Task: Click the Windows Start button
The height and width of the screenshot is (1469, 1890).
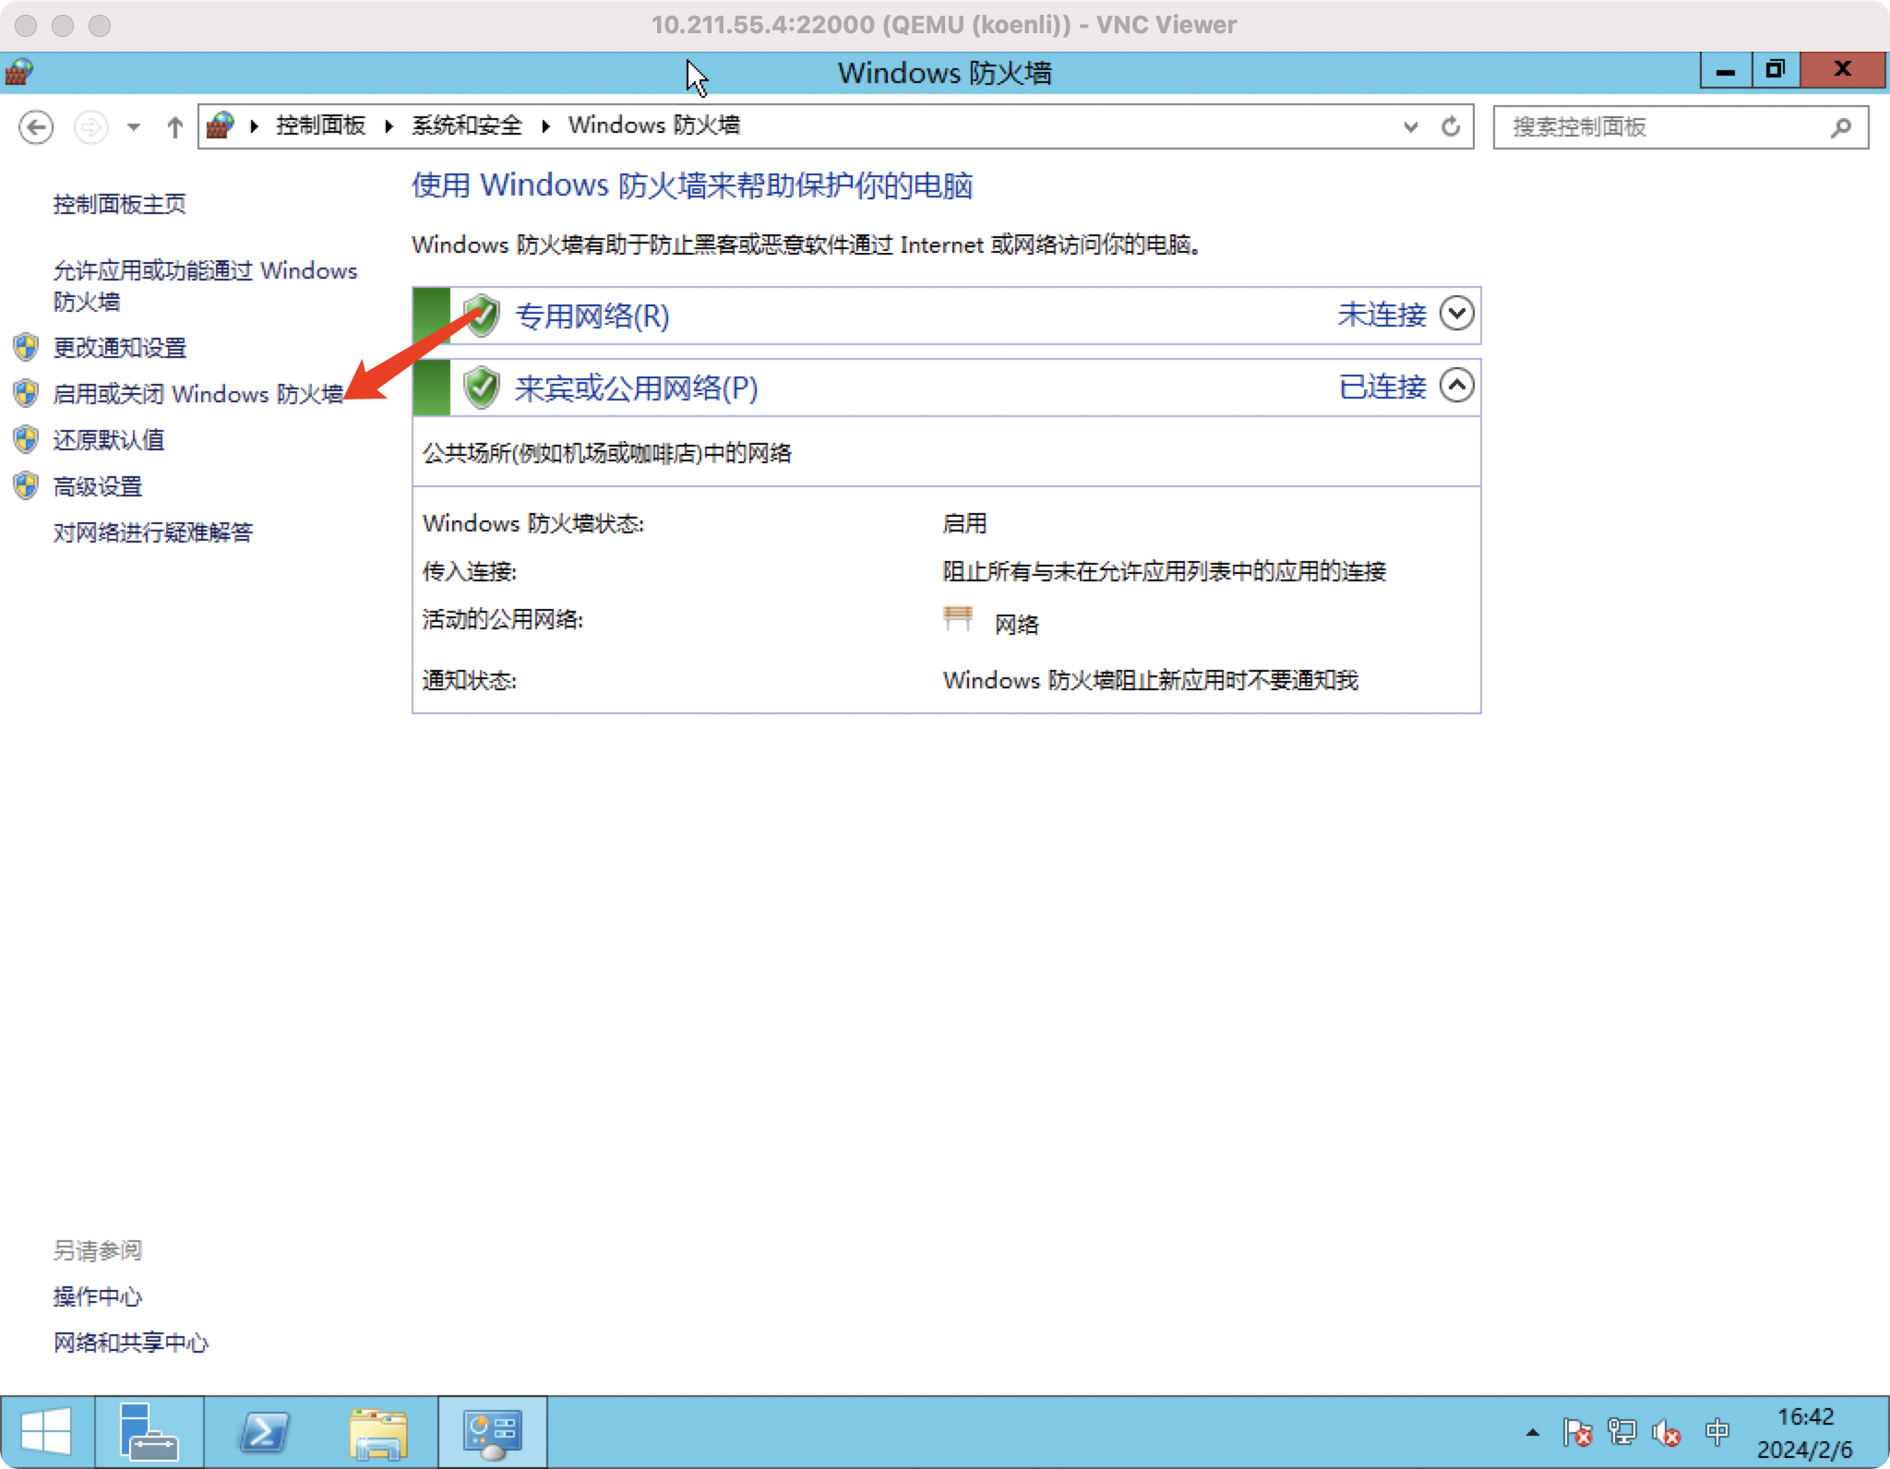Action: pyautogui.click(x=46, y=1431)
